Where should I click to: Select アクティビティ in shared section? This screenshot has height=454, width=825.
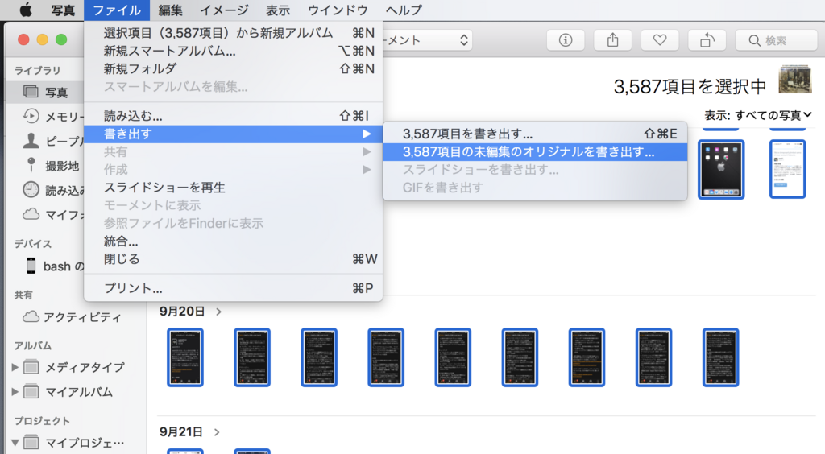(72, 317)
